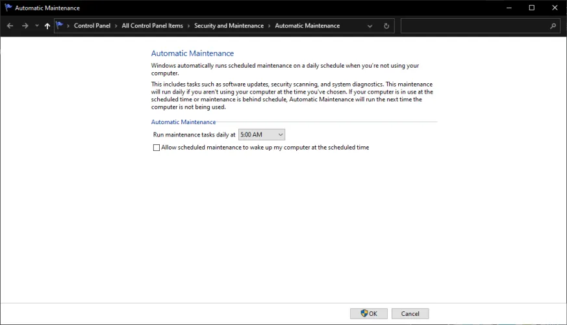Enable scheduled maintenance wake up checkbox

coord(156,148)
